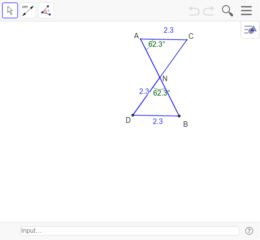Click the label letter B

point(185,124)
